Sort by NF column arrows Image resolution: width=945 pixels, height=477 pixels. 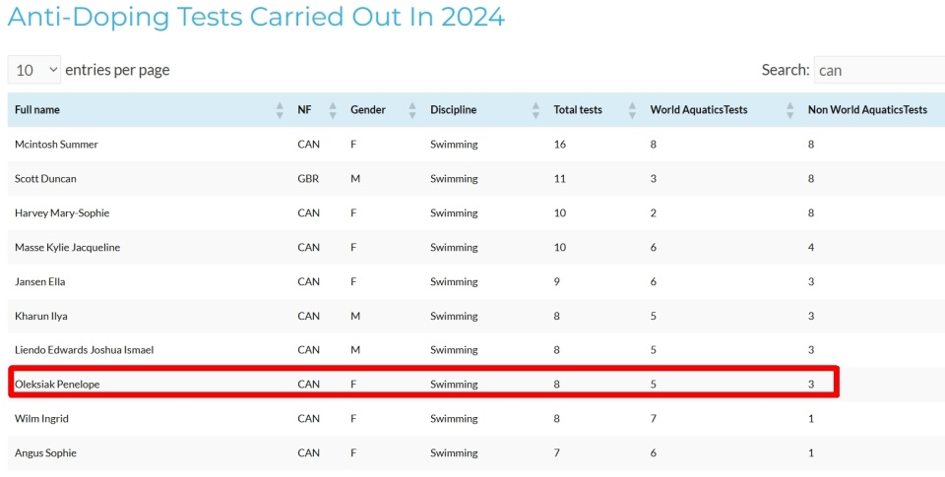(333, 110)
